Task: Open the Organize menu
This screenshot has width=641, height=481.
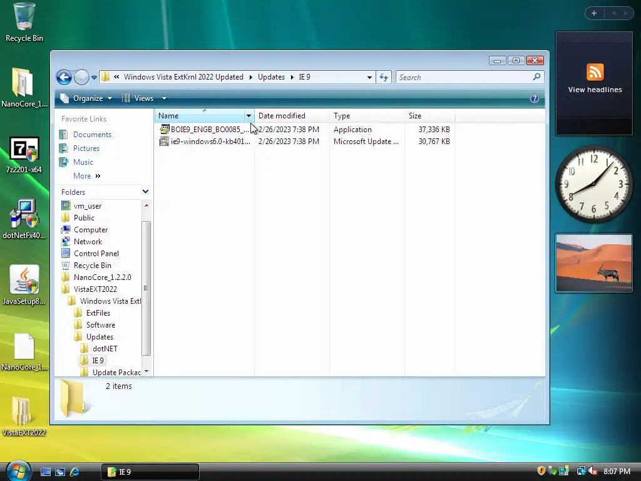Action: click(86, 98)
